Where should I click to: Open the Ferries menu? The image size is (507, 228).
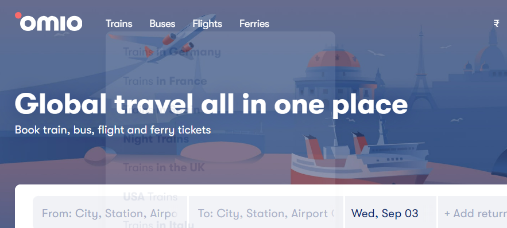coord(254,23)
